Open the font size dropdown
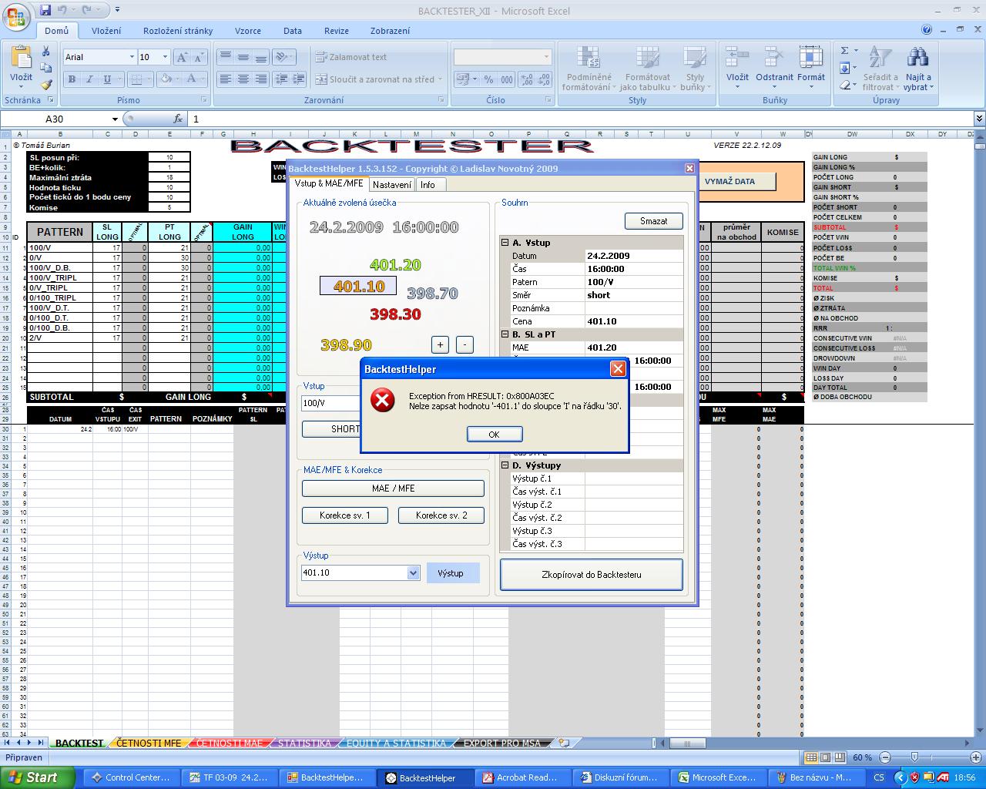 (165, 57)
